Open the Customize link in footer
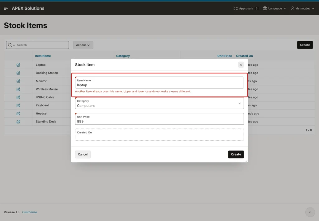The width and height of the screenshot is (319, 221). pos(30,212)
